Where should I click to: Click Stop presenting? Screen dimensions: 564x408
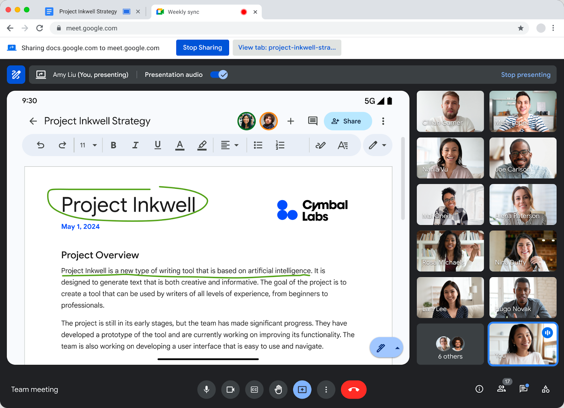click(526, 74)
